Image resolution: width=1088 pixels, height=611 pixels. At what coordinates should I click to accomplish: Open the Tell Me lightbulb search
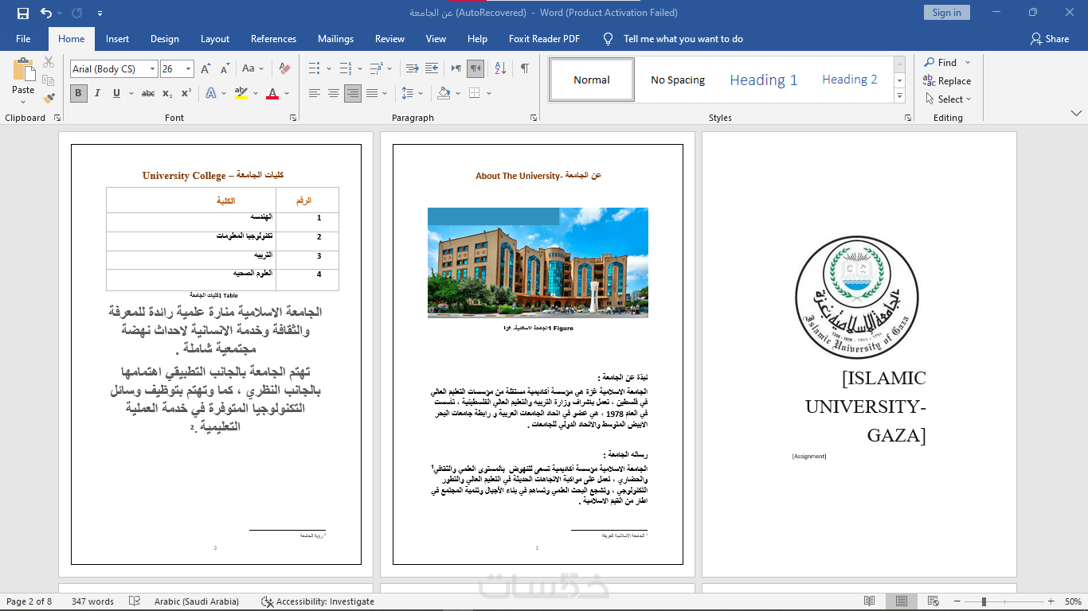(x=608, y=39)
